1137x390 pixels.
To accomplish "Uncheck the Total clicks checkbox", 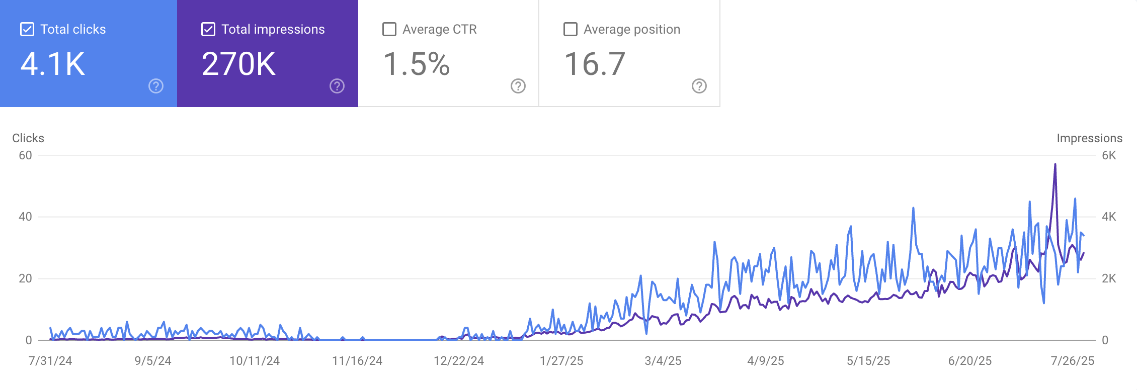I will pyautogui.click(x=27, y=29).
